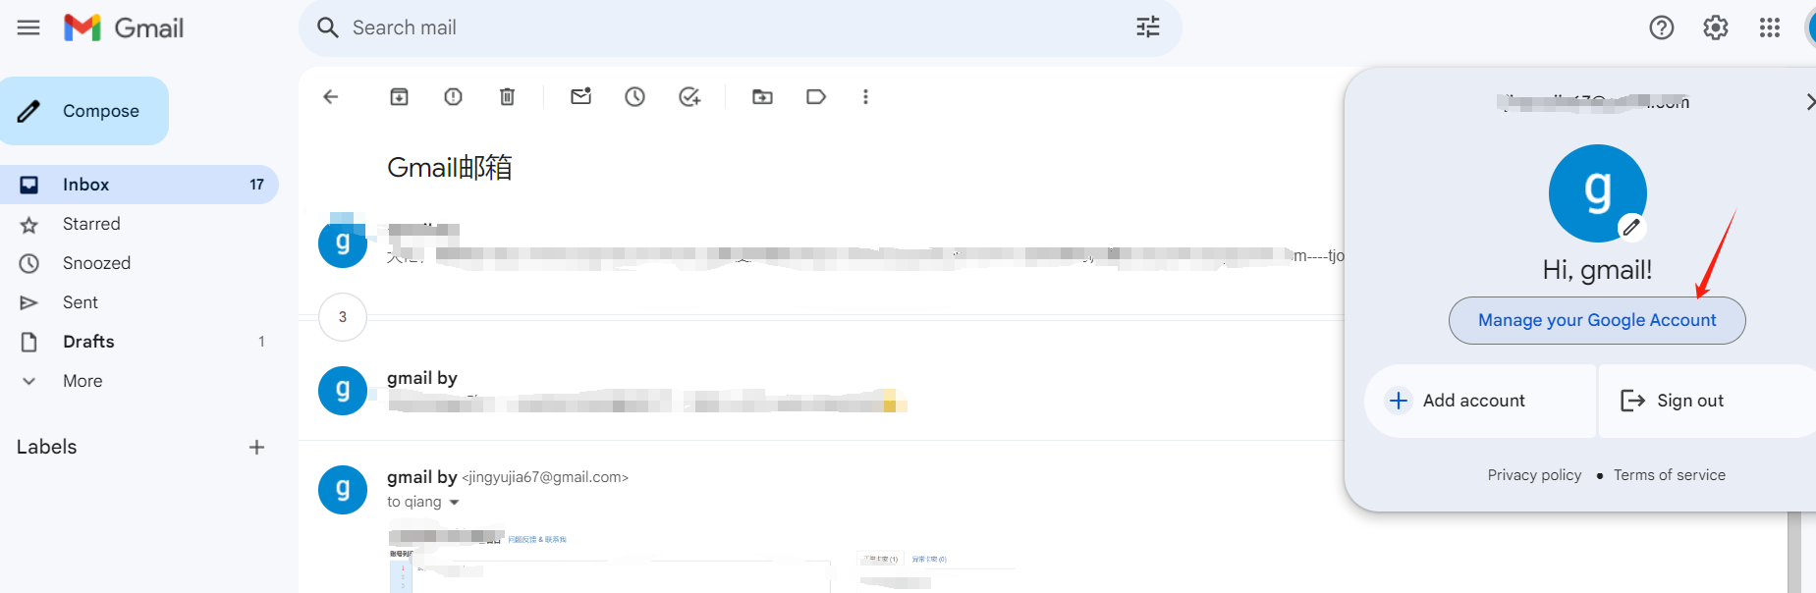Screen dimensions: 1816x593
Task: Mark the conversation as unread
Action: pyautogui.click(x=581, y=96)
